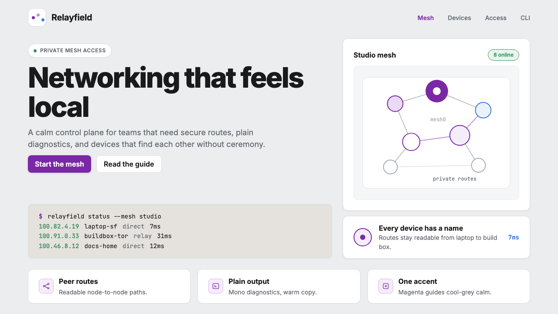This screenshot has height=314, width=558.
Task: Open the Mesh navigation tab
Action: click(x=425, y=18)
